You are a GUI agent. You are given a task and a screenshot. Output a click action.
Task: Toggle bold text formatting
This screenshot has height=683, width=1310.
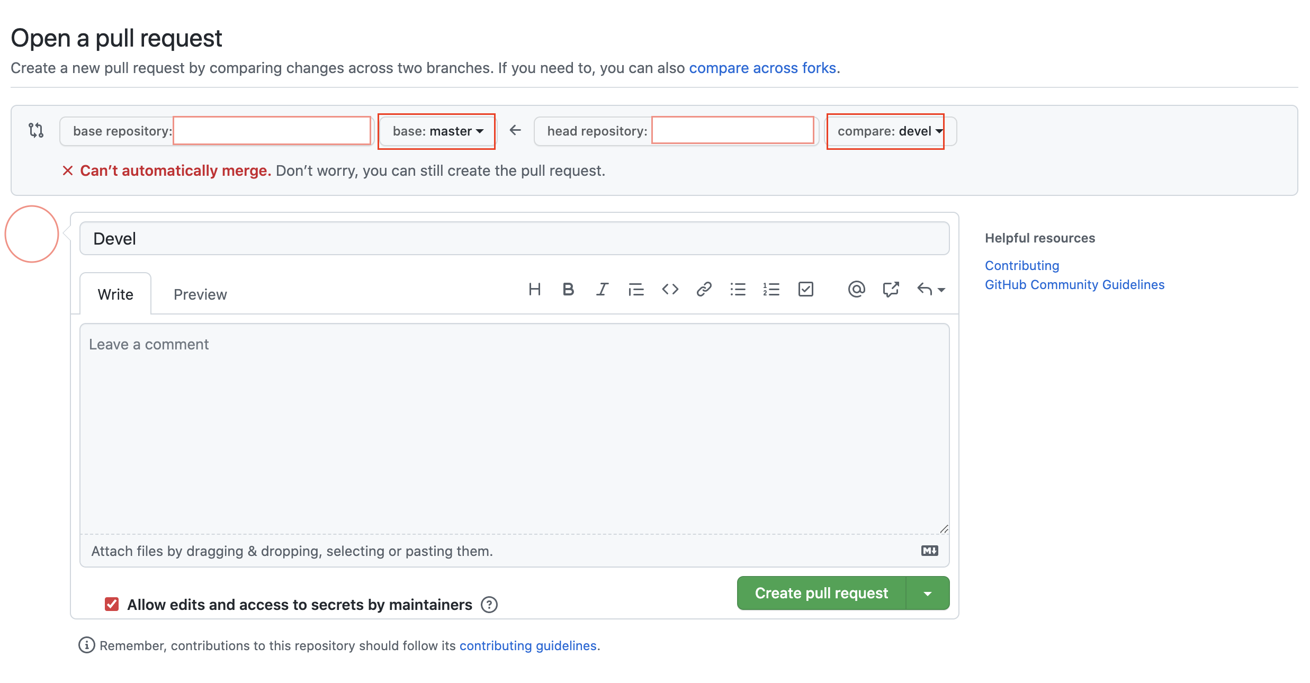coord(568,289)
